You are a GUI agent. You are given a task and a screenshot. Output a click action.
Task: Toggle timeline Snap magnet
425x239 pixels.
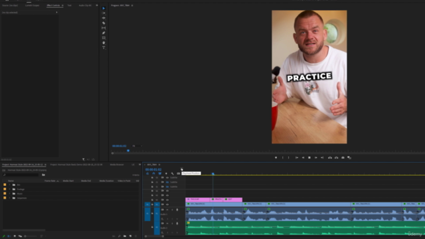pyautogui.click(x=153, y=173)
